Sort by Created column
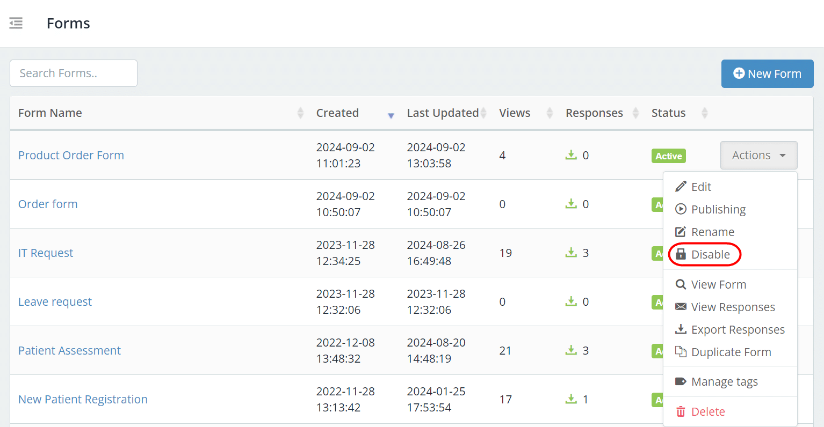Image resolution: width=824 pixels, height=427 pixels. pos(355,113)
